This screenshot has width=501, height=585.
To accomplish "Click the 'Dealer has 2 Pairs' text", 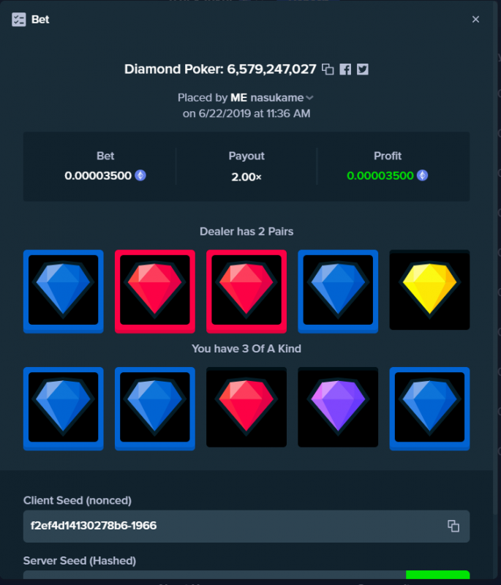I will tap(246, 232).
